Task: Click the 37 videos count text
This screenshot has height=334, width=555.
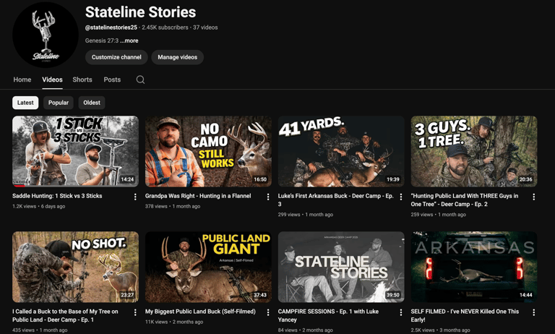Action: 205,27
